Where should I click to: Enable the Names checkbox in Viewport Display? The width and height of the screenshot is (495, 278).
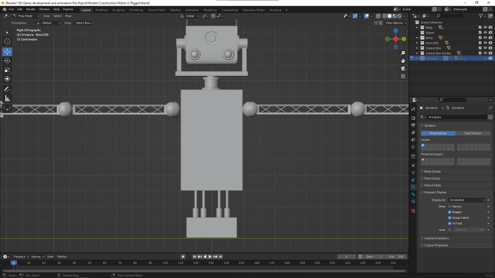[x=449, y=206]
